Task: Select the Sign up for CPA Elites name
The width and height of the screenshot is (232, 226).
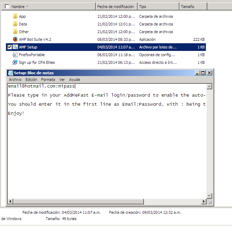Action: click(37, 62)
